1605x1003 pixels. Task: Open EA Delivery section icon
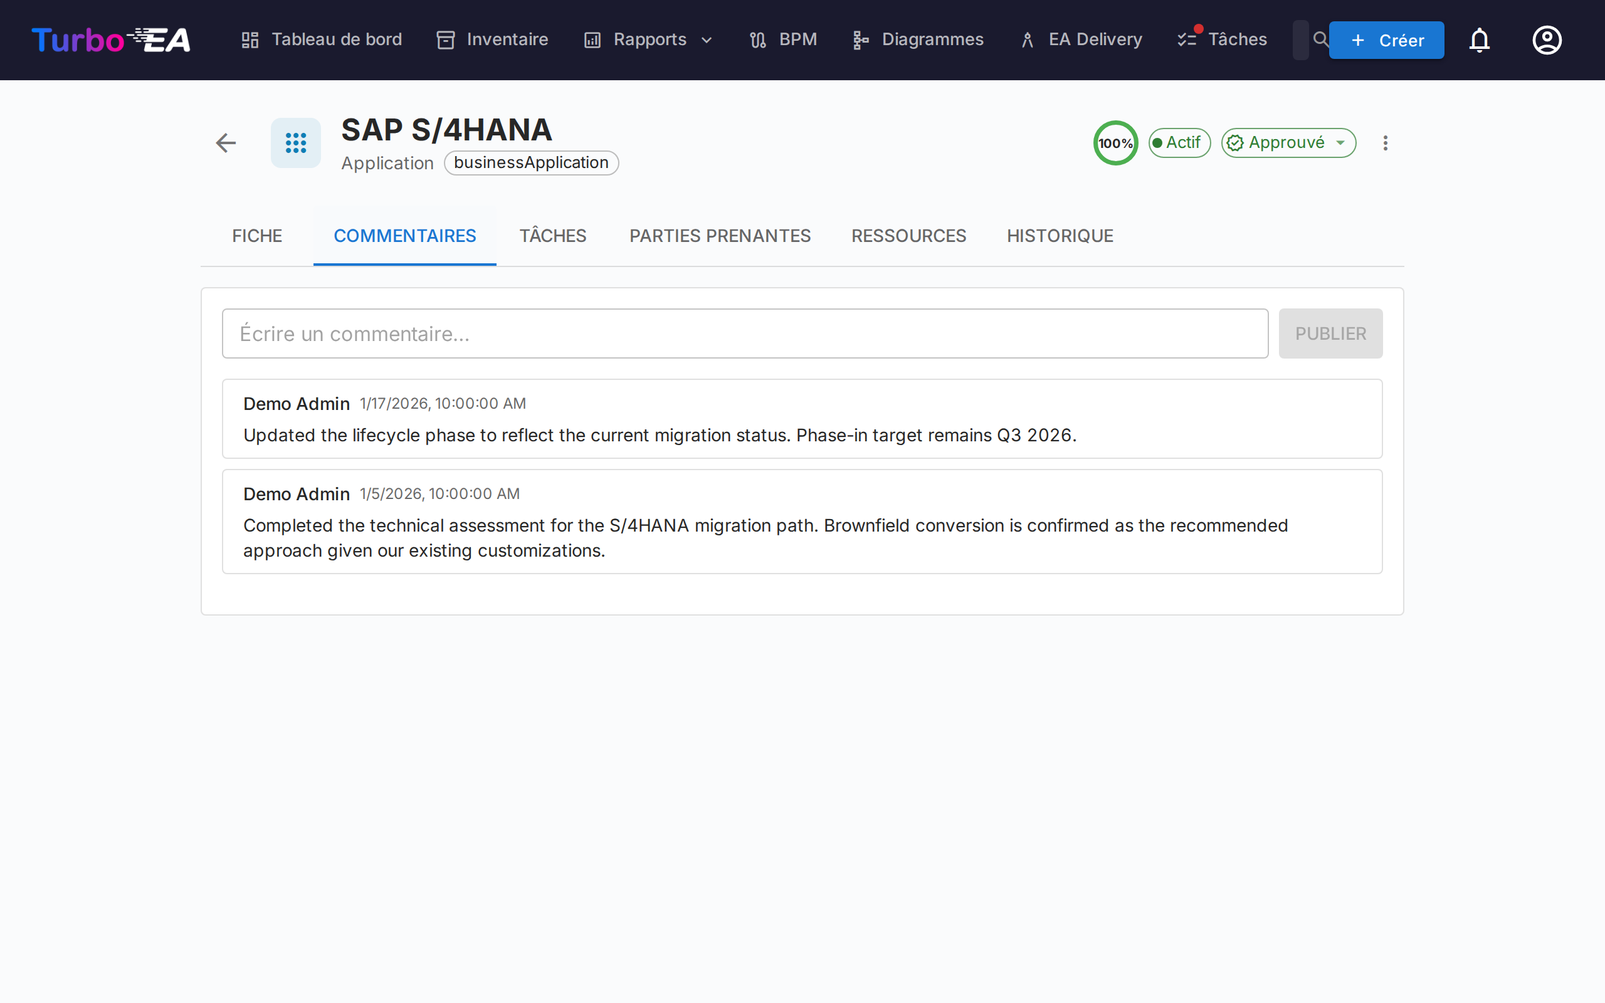point(1028,39)
